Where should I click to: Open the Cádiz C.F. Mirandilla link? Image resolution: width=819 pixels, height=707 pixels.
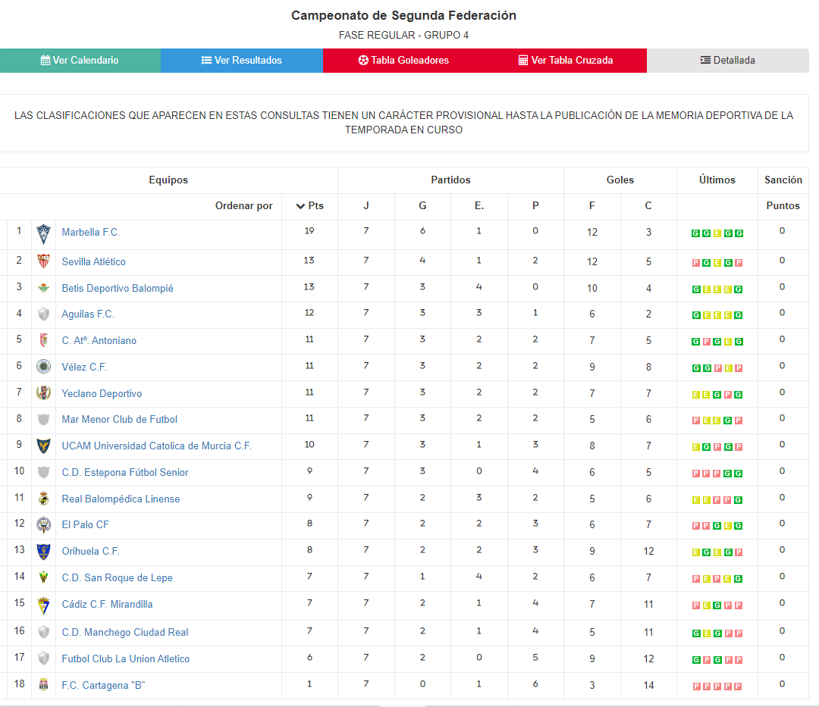[107, 604]
